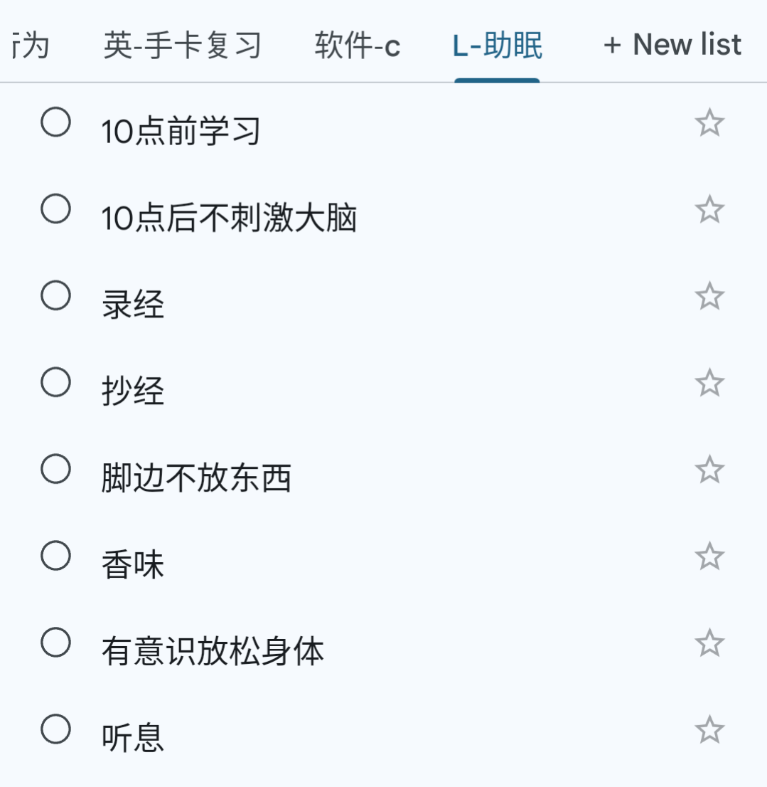Create a list with + New list
Image resolution: width=767 pixels, height=787 pixels.
click(672, 44)
